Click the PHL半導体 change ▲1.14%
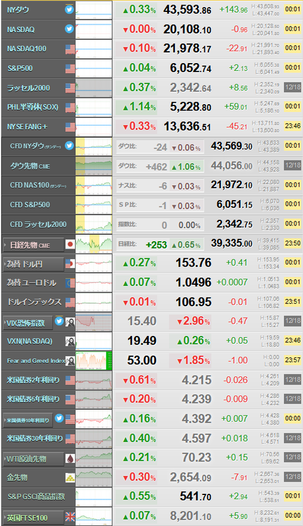303x526 pixels. (x=139, y=107)
